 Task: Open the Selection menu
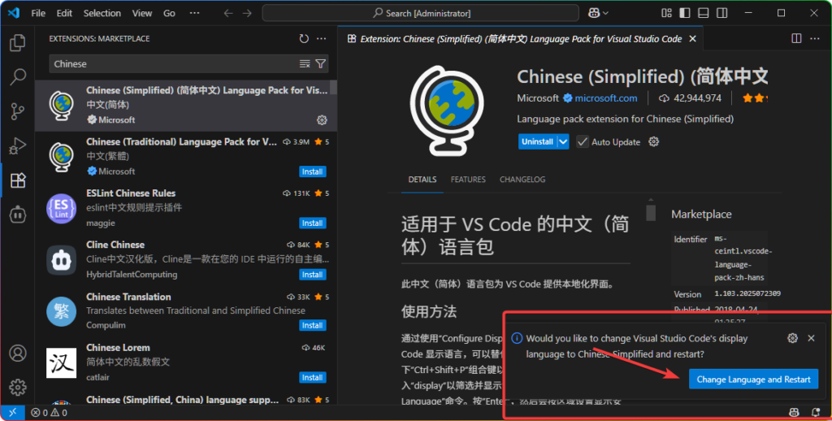[102, 13]
